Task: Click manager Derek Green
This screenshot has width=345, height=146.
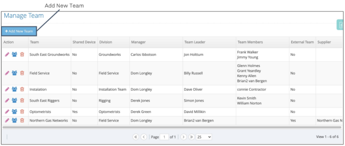Action: pyautogui.click(x=141, y=112)
